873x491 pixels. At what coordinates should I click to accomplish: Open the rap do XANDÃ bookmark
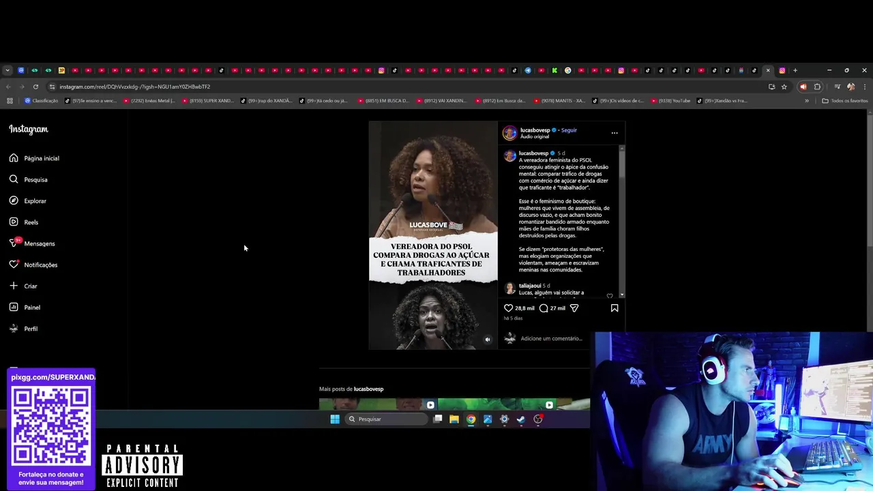pyautogui.click(x=267, y=101)
